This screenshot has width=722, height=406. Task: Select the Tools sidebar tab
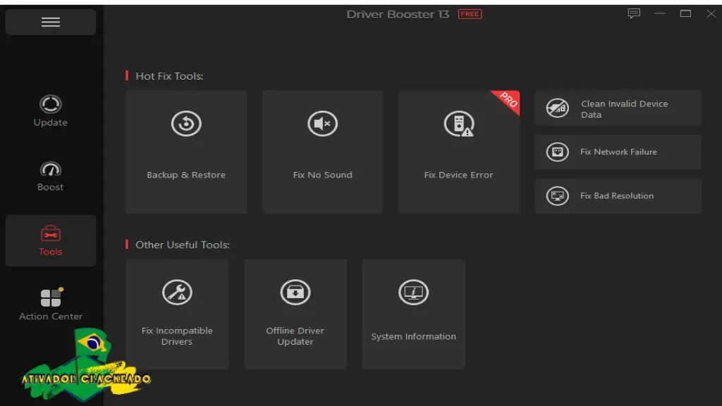tap(51, 240)
